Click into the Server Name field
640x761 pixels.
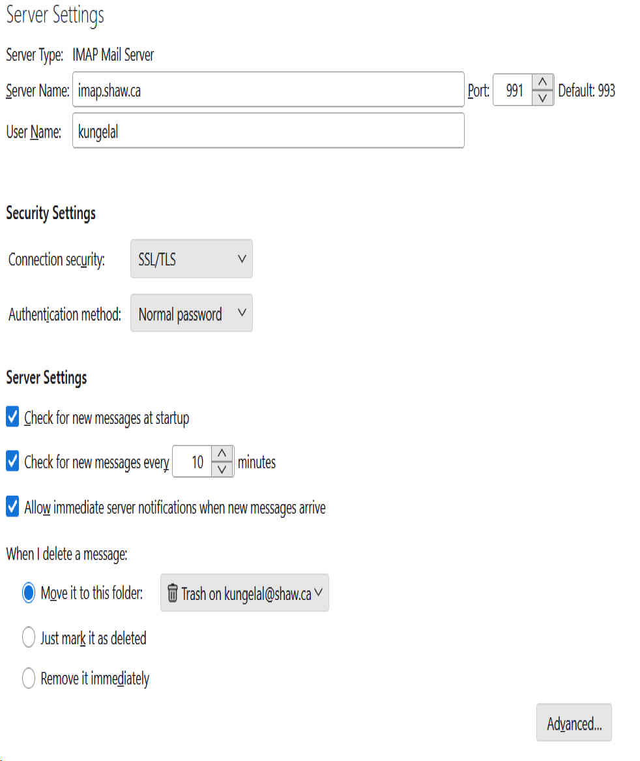point(268,90)
